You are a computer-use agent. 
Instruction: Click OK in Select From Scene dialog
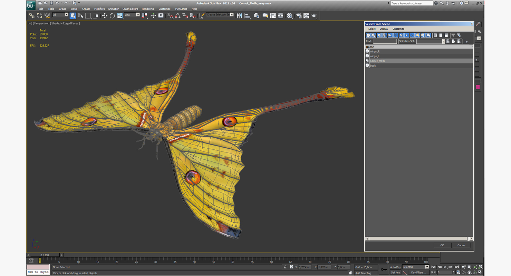[442, 245]
